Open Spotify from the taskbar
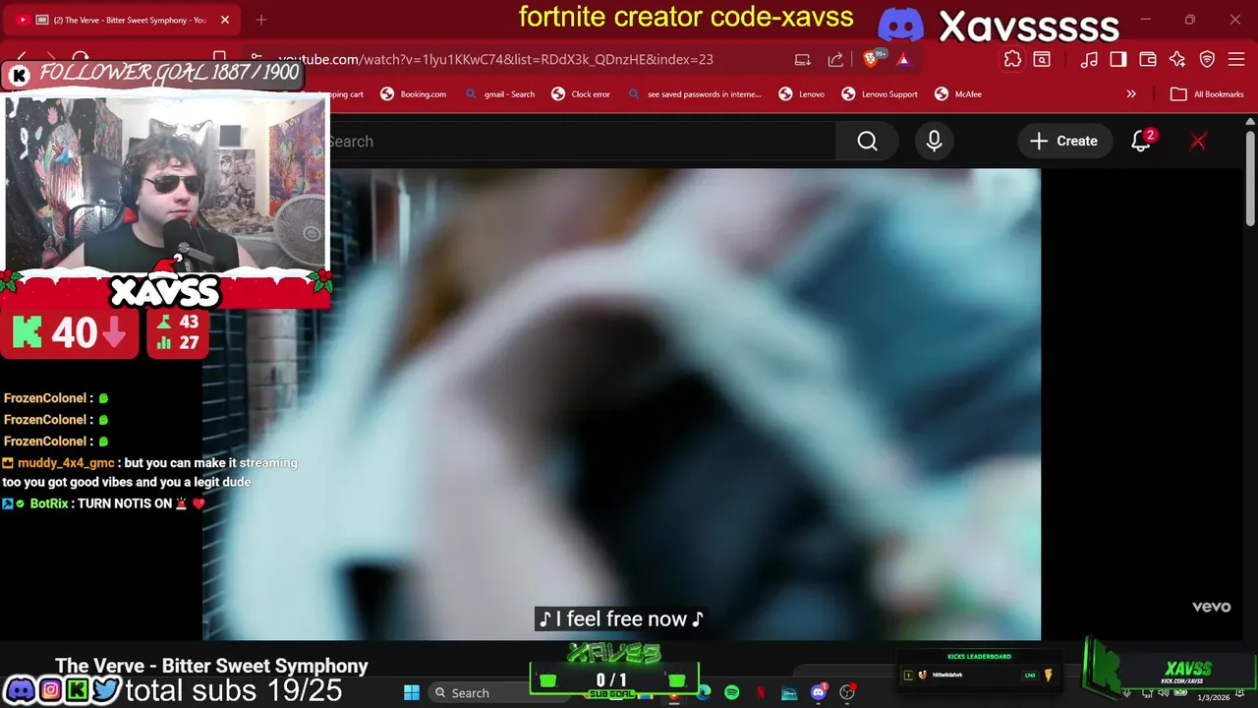This screenshot has height=708, width=1258. coord(732,692)
